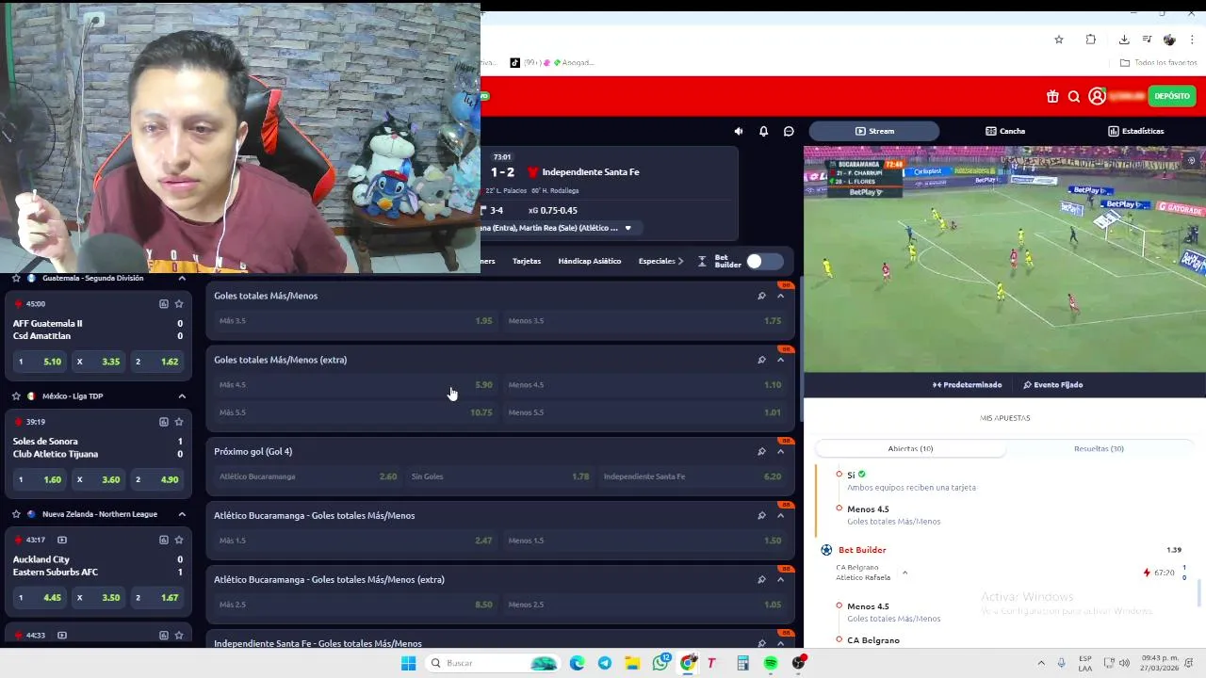Favorite the México - Liga TDP league star
Viewport: 1206px width, 678px height.
click(x=16, y=396)
